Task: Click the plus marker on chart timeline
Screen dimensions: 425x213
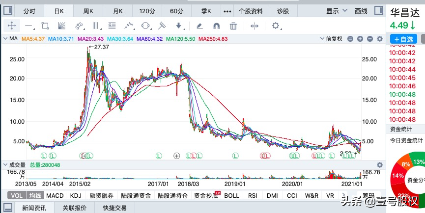Action: coord(177,156)
